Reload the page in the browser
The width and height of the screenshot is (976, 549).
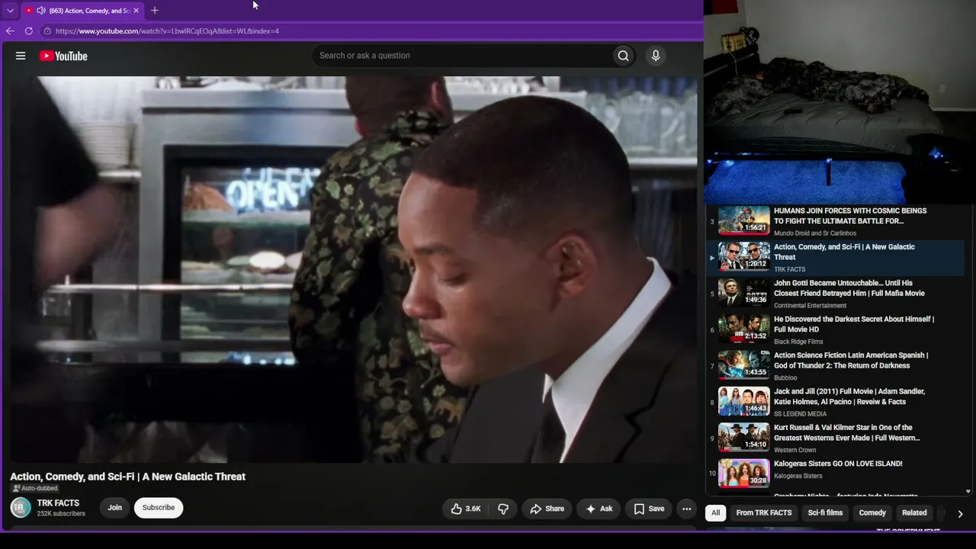(29, 31)
